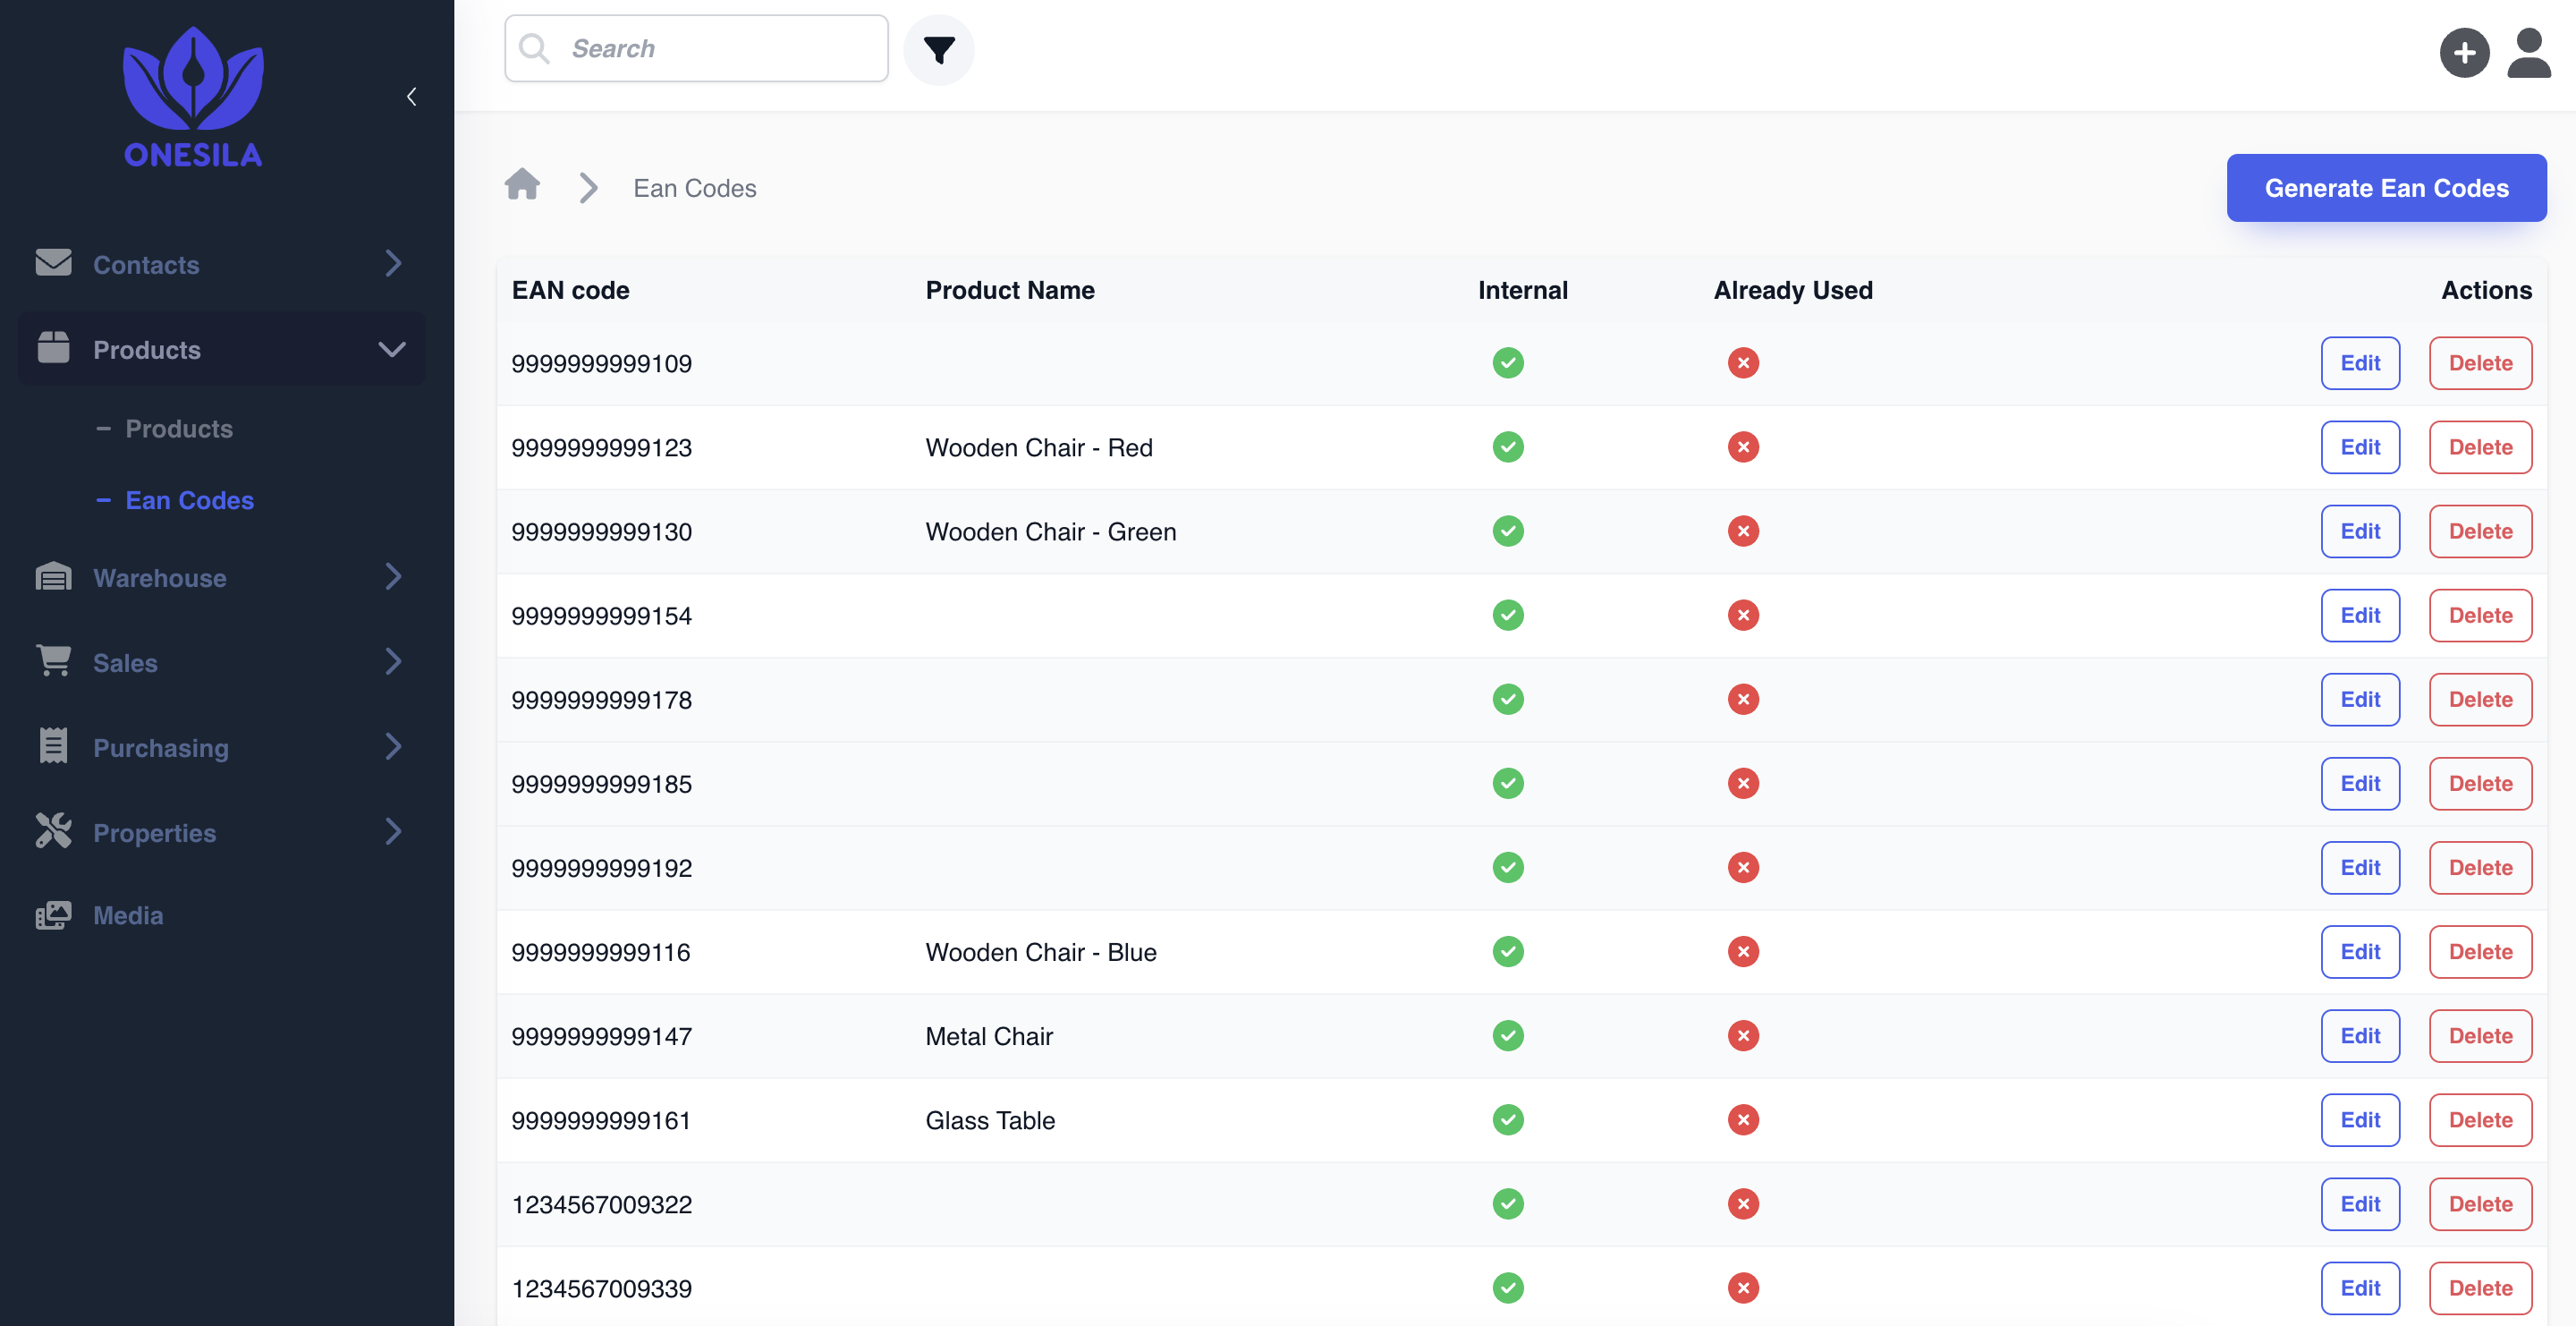Open the user profile icon
This screenshot has width=2576, height=1326.
click(x=2529, y=52)
